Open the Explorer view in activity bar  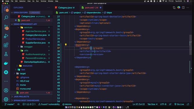[6, 9]
